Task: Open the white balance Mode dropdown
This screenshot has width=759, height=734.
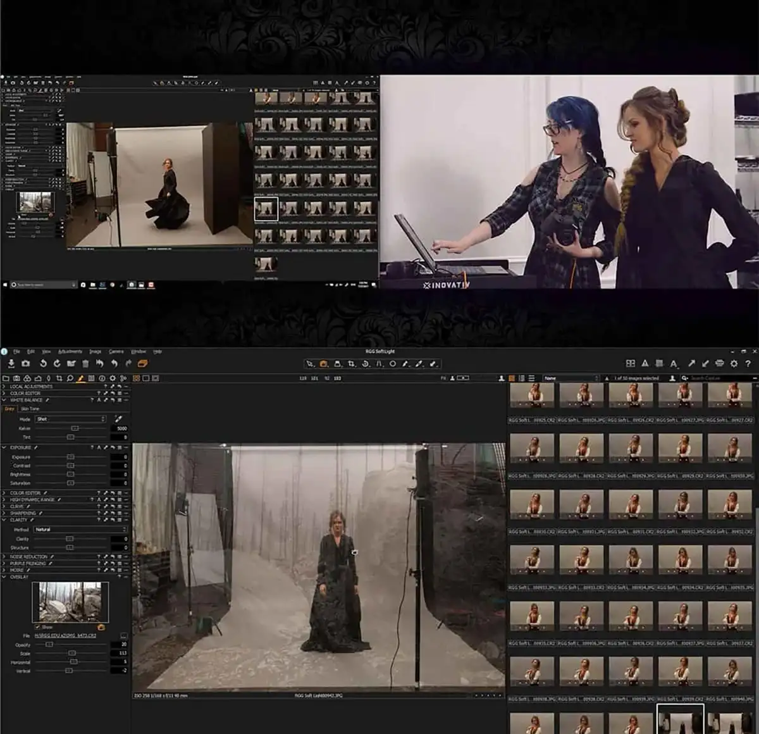Action: click(x=70, y=419)
